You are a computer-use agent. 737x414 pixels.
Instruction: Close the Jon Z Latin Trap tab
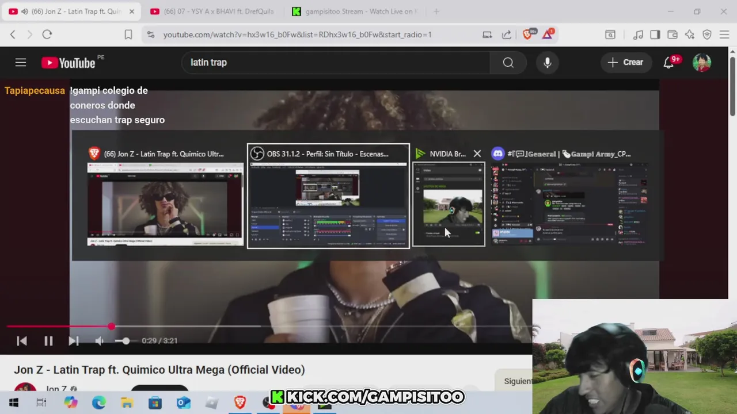coord(132,11)
